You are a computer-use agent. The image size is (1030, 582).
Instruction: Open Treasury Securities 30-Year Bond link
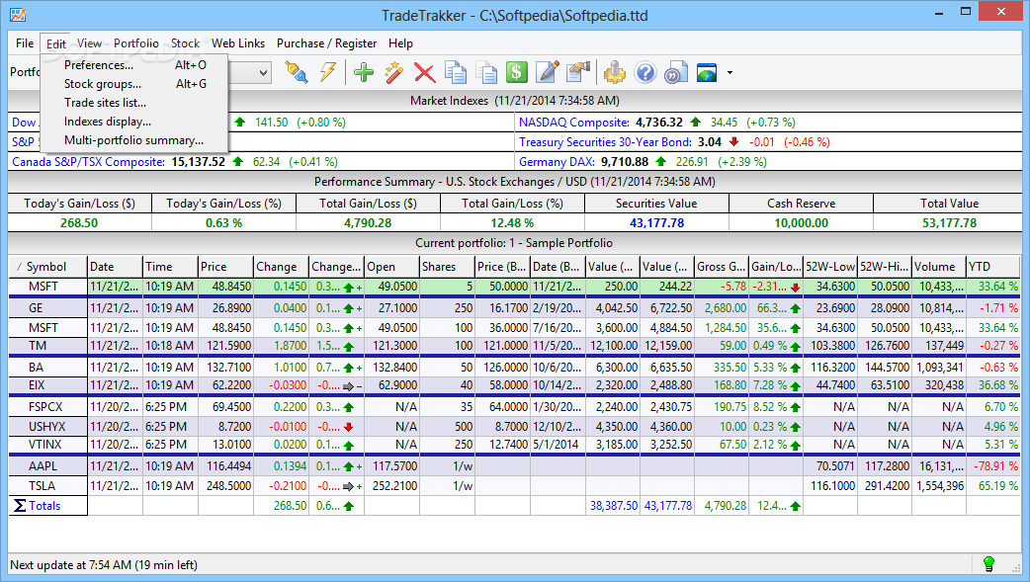(x=605, y=142)
